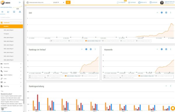The width and height of the screenshot is (175, 112).
Task: Select Standard dashboard entry
Action: pyautogui.click(x=11, y=26)
